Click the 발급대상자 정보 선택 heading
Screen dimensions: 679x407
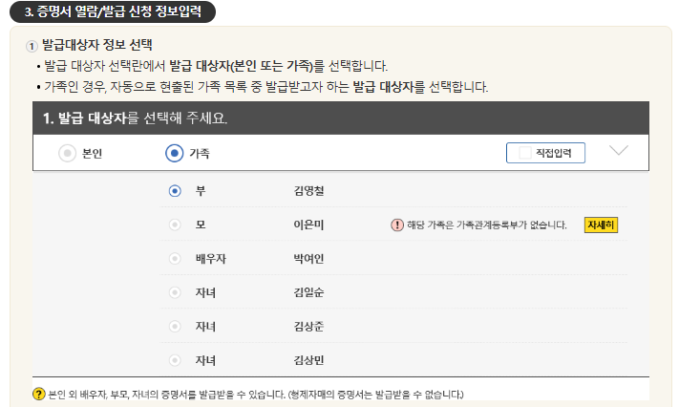pos(97,45)
